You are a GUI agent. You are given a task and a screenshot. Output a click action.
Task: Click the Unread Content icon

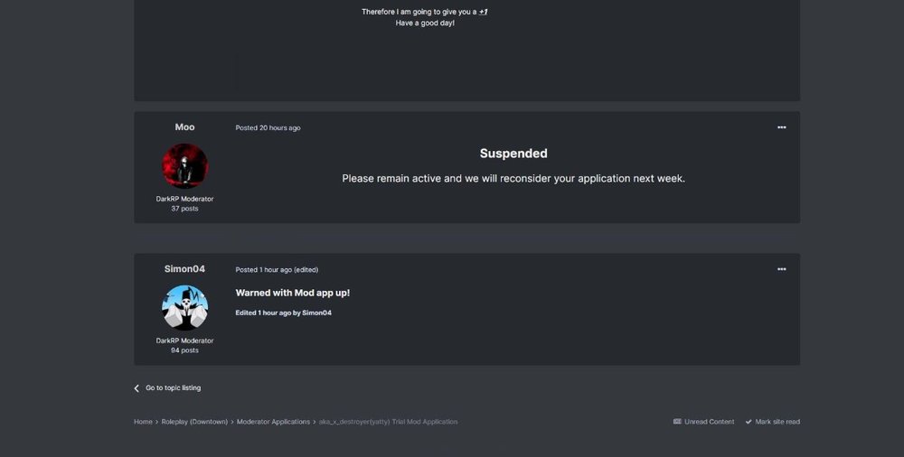pos(677,422)
